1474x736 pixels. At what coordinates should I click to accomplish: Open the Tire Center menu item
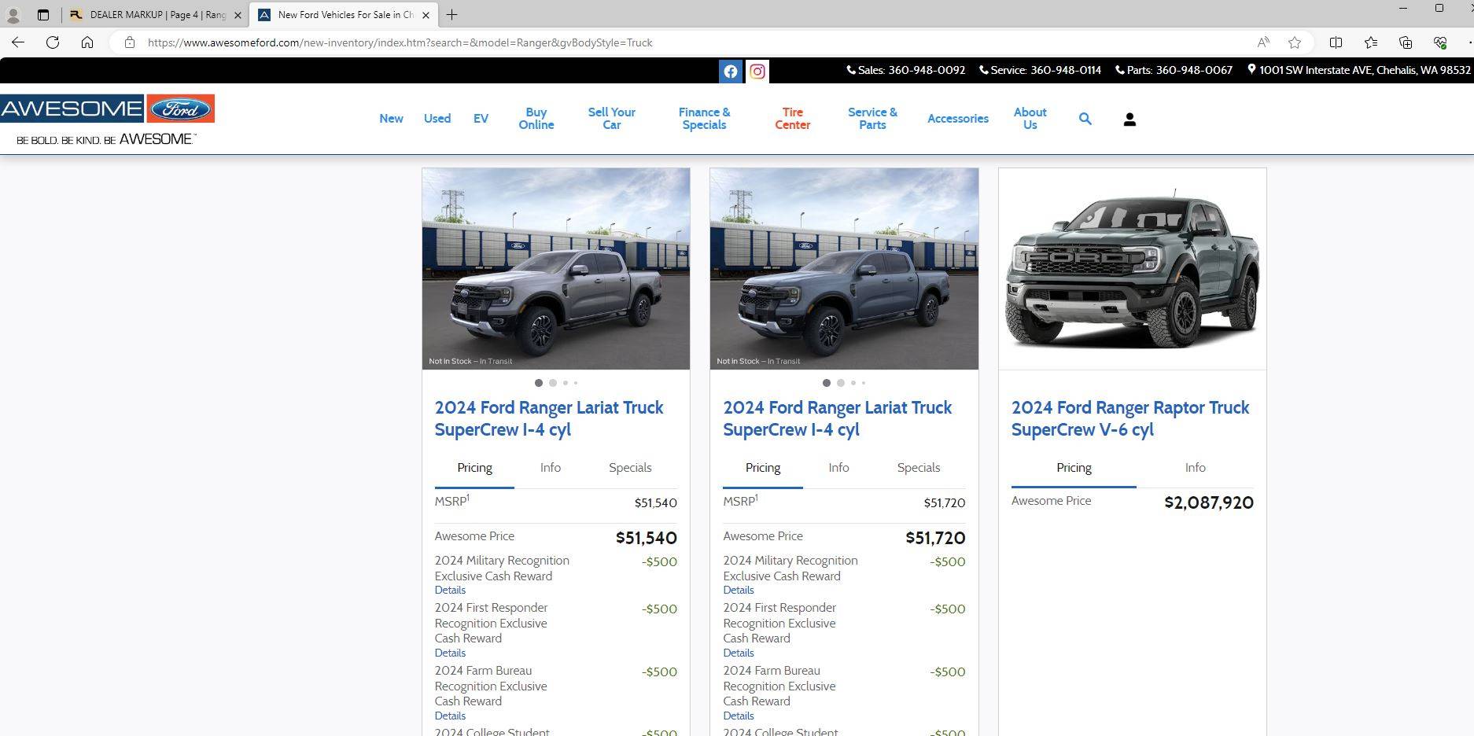pos(792,119)
